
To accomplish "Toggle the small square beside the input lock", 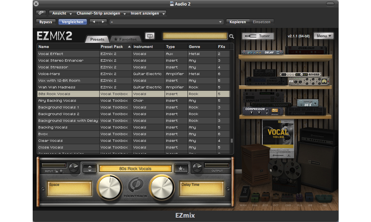I will [61, 171].
